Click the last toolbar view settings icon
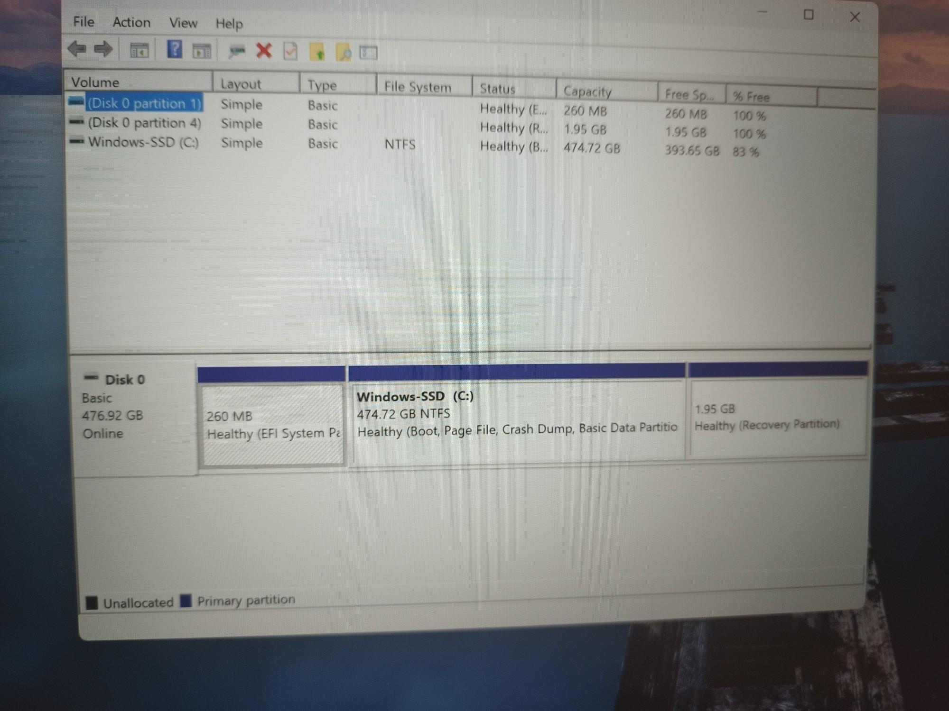This screenshot has height=711, width=949. tap(368, 53)
